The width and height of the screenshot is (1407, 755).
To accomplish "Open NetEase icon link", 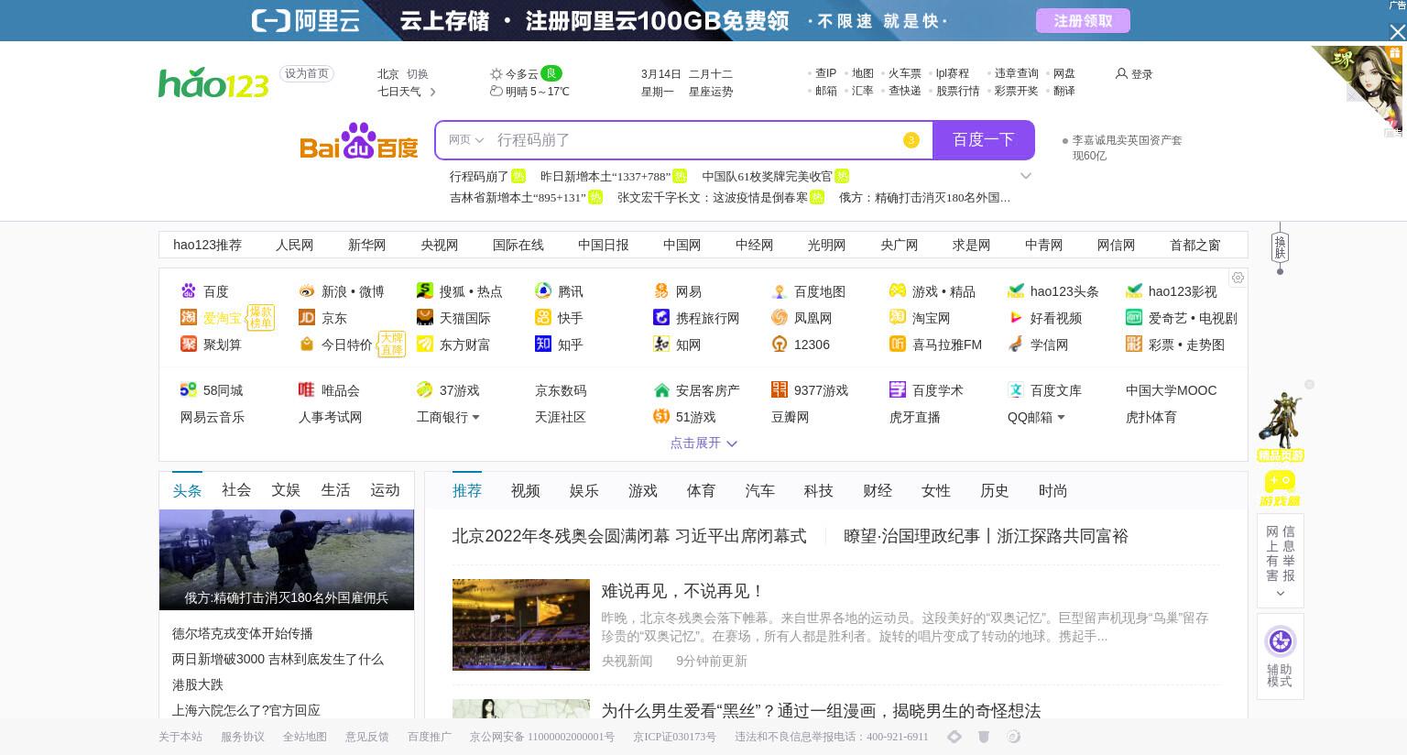I will (661, 291).
